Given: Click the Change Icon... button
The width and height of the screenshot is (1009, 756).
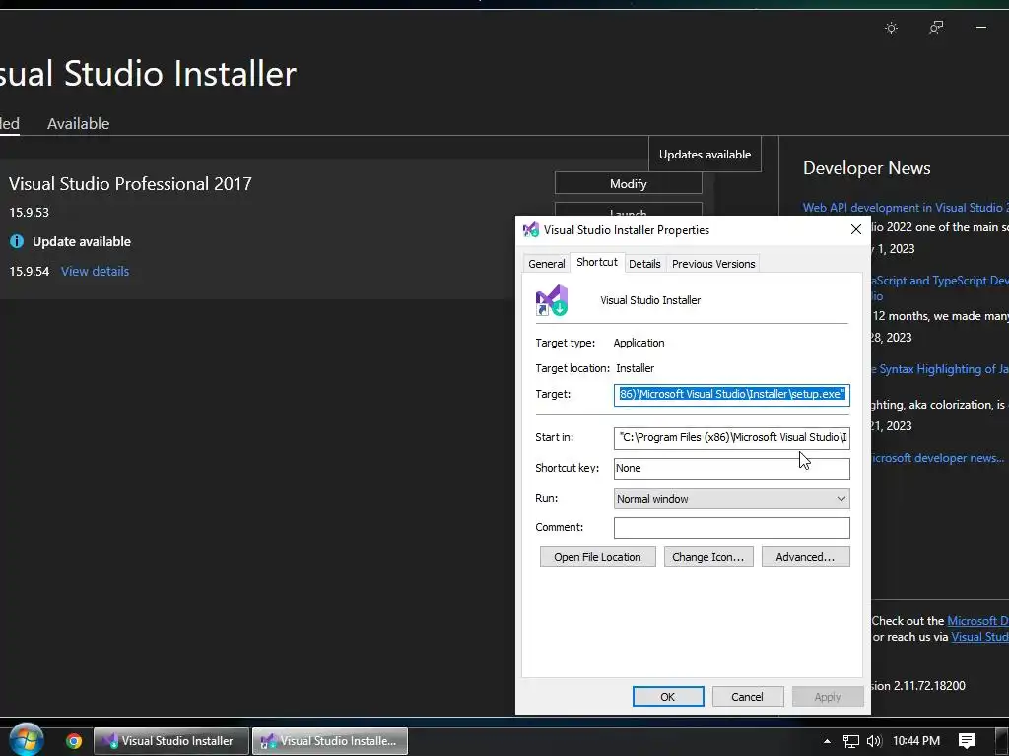Looking at the screenshot, I should pos(707,557).
